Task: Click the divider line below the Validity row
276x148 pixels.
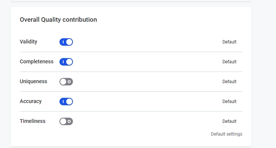Action: pyautogui.click(x=131, y=52)
